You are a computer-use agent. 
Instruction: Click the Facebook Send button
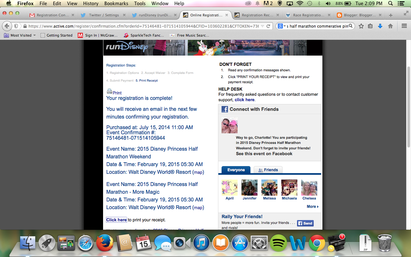pos(305,223)
